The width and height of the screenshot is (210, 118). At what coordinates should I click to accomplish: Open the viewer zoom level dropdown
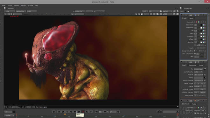click(x=145, y=11)
